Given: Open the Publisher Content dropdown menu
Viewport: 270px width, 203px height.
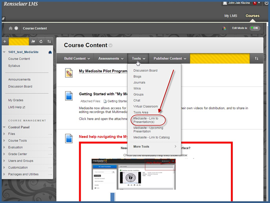Looking at the screenshot, I should [170, 58].
